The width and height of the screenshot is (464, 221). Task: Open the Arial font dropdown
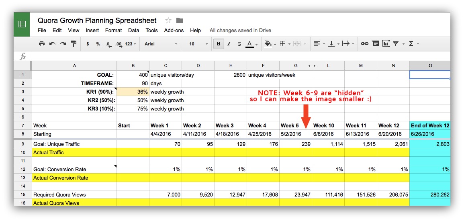pyautogui.click(x=161, y=44)
